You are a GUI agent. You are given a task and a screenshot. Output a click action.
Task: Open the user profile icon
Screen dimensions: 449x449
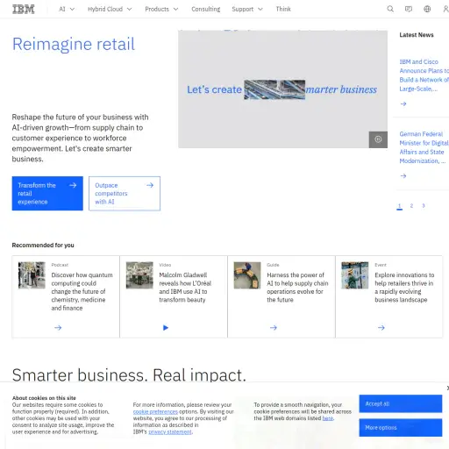(445, 9)
